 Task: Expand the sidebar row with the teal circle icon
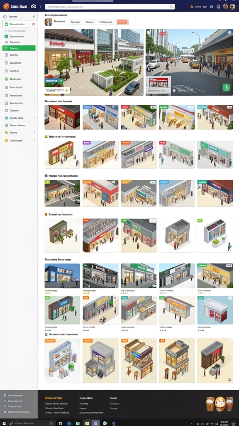click(19, 118)
